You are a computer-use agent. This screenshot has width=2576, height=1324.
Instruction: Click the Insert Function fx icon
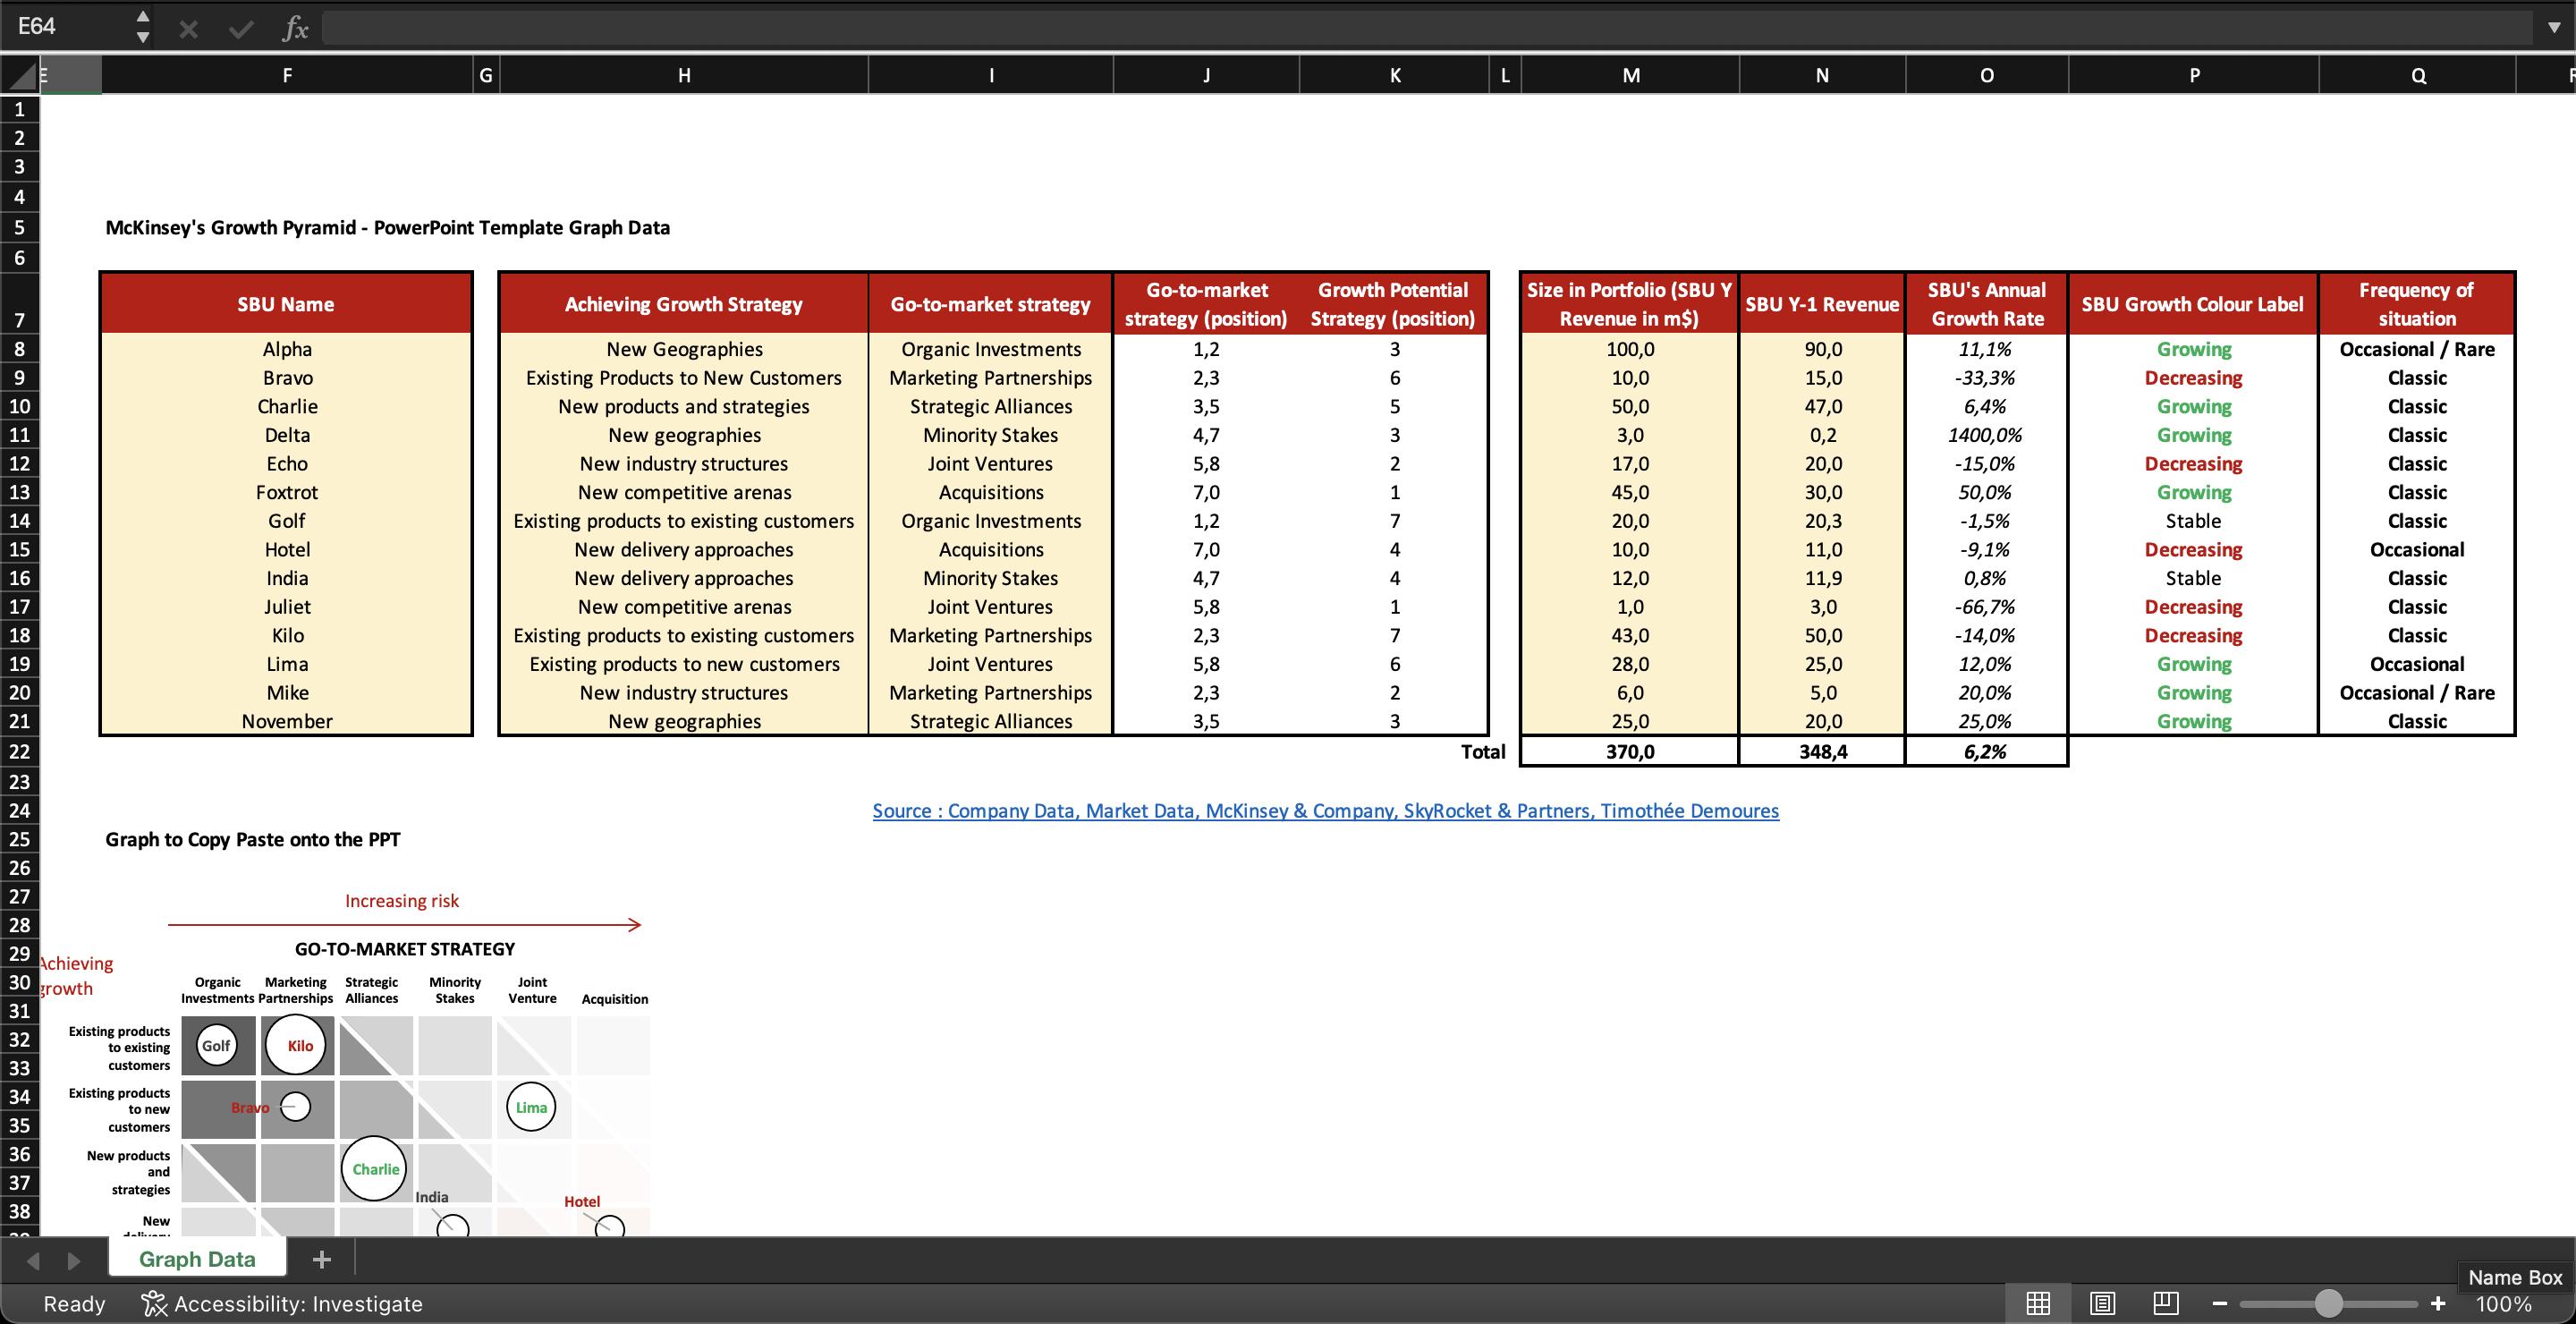(x=295, y=28)
